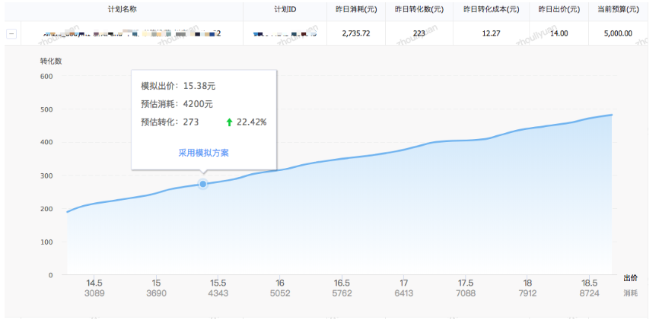
Task: Click the 计划ID column header
Action: pyautogui.click(x=285, y=10)
